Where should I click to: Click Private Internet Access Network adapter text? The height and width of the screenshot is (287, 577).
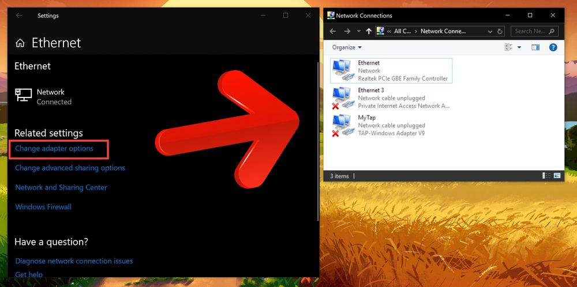click(x=404, y=106)
